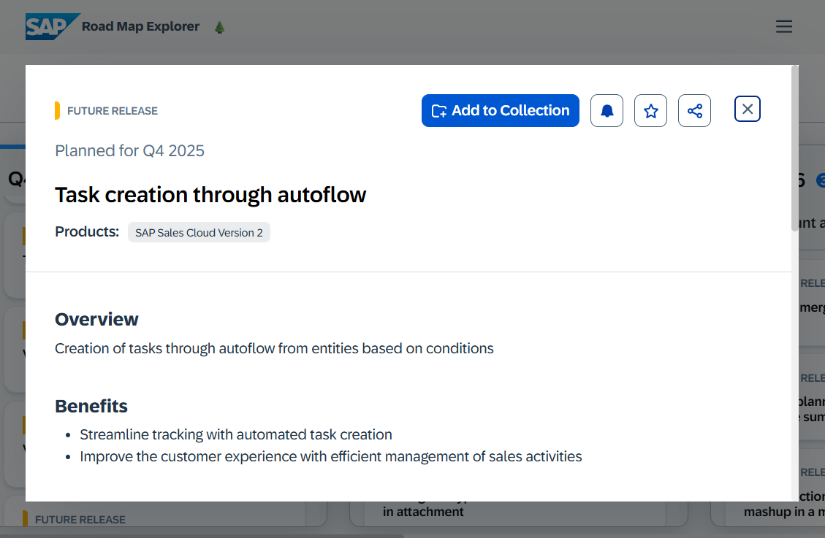Viewport: 825px width, 538px height.
Task: Click the yellow Future Release status indicator
Action: (57, 111)
